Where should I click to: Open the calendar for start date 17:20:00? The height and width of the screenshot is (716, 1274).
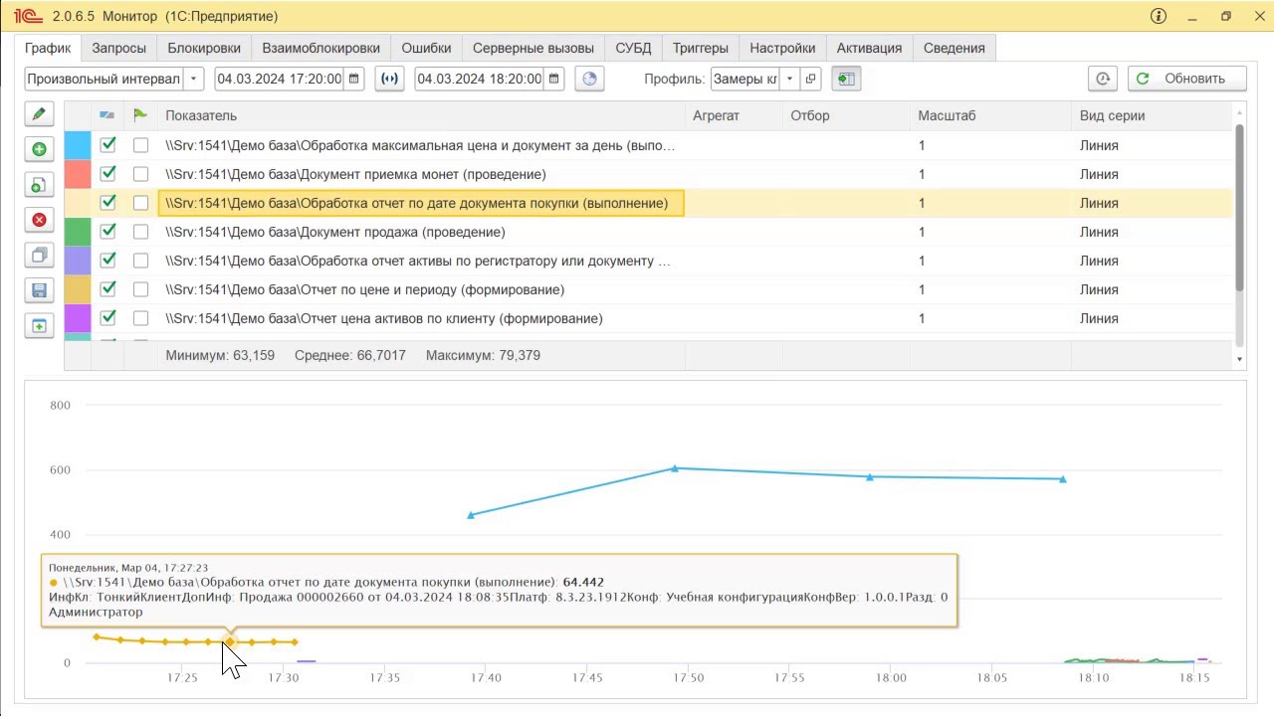coord(354,79)
